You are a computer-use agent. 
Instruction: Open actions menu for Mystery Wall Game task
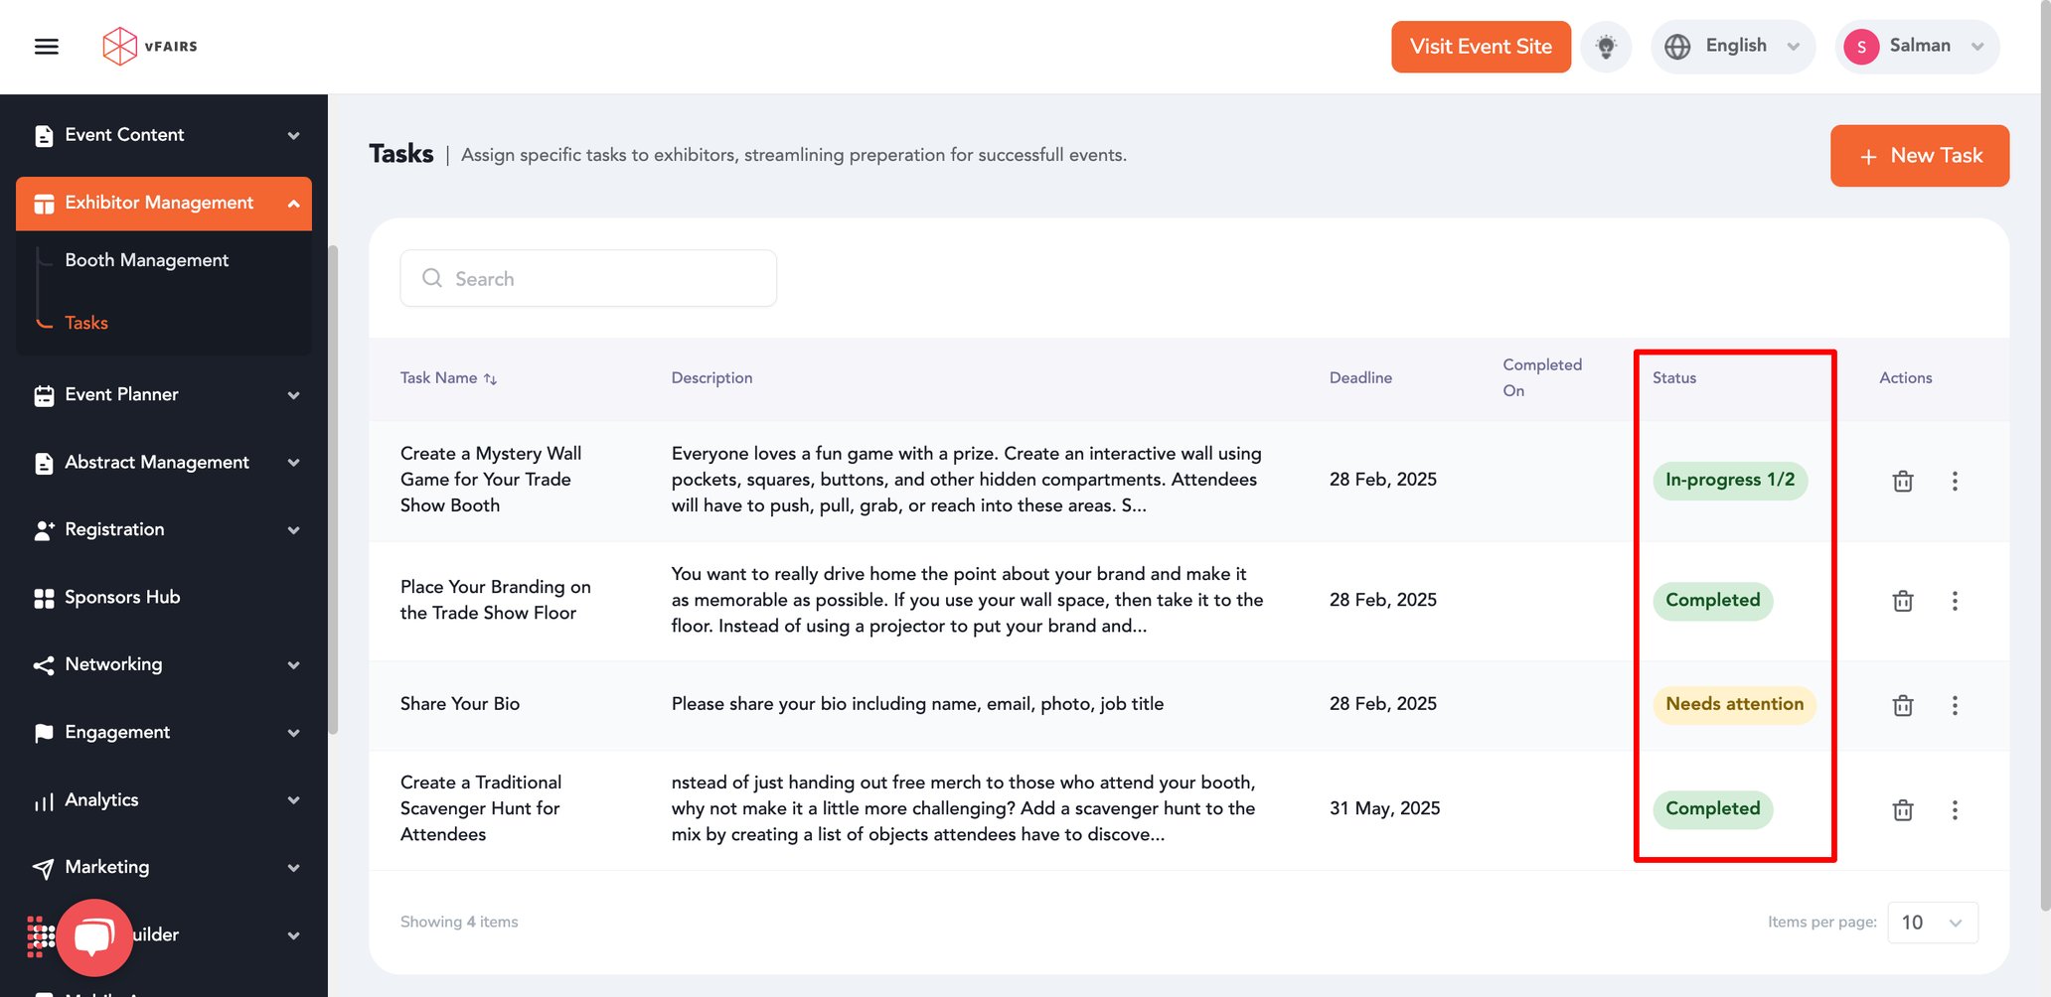(1955, 481)
